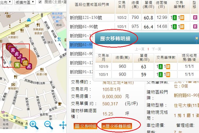Select the highlighted blue 新府路61~90 row
The height and width of the screenshot is (133, 199).
[81, 45]
